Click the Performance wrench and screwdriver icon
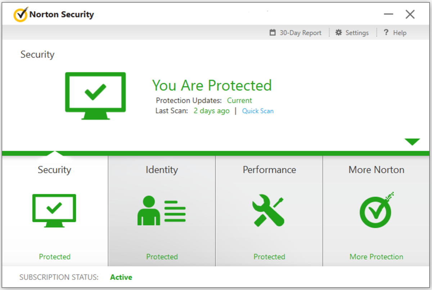This screenshot has height=290, width=432. tap(269, 210)
